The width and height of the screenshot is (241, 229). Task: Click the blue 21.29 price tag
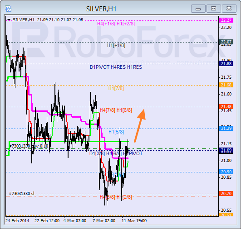[x=226, y=128]
